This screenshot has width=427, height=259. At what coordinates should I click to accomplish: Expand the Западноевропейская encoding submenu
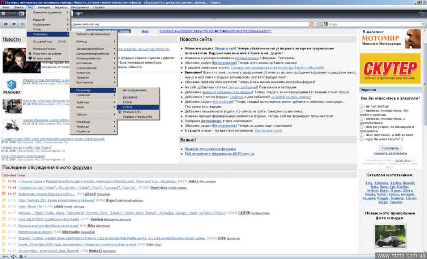pos(93,49)
